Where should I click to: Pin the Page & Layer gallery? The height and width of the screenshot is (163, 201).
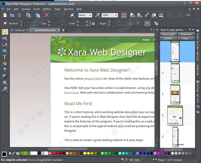point(190,30)
